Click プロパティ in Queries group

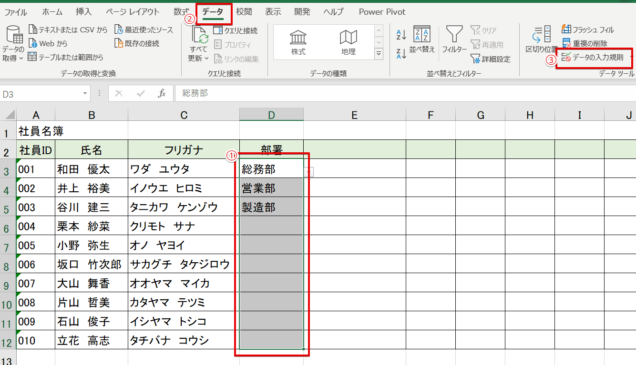click(x=233, y=45)
